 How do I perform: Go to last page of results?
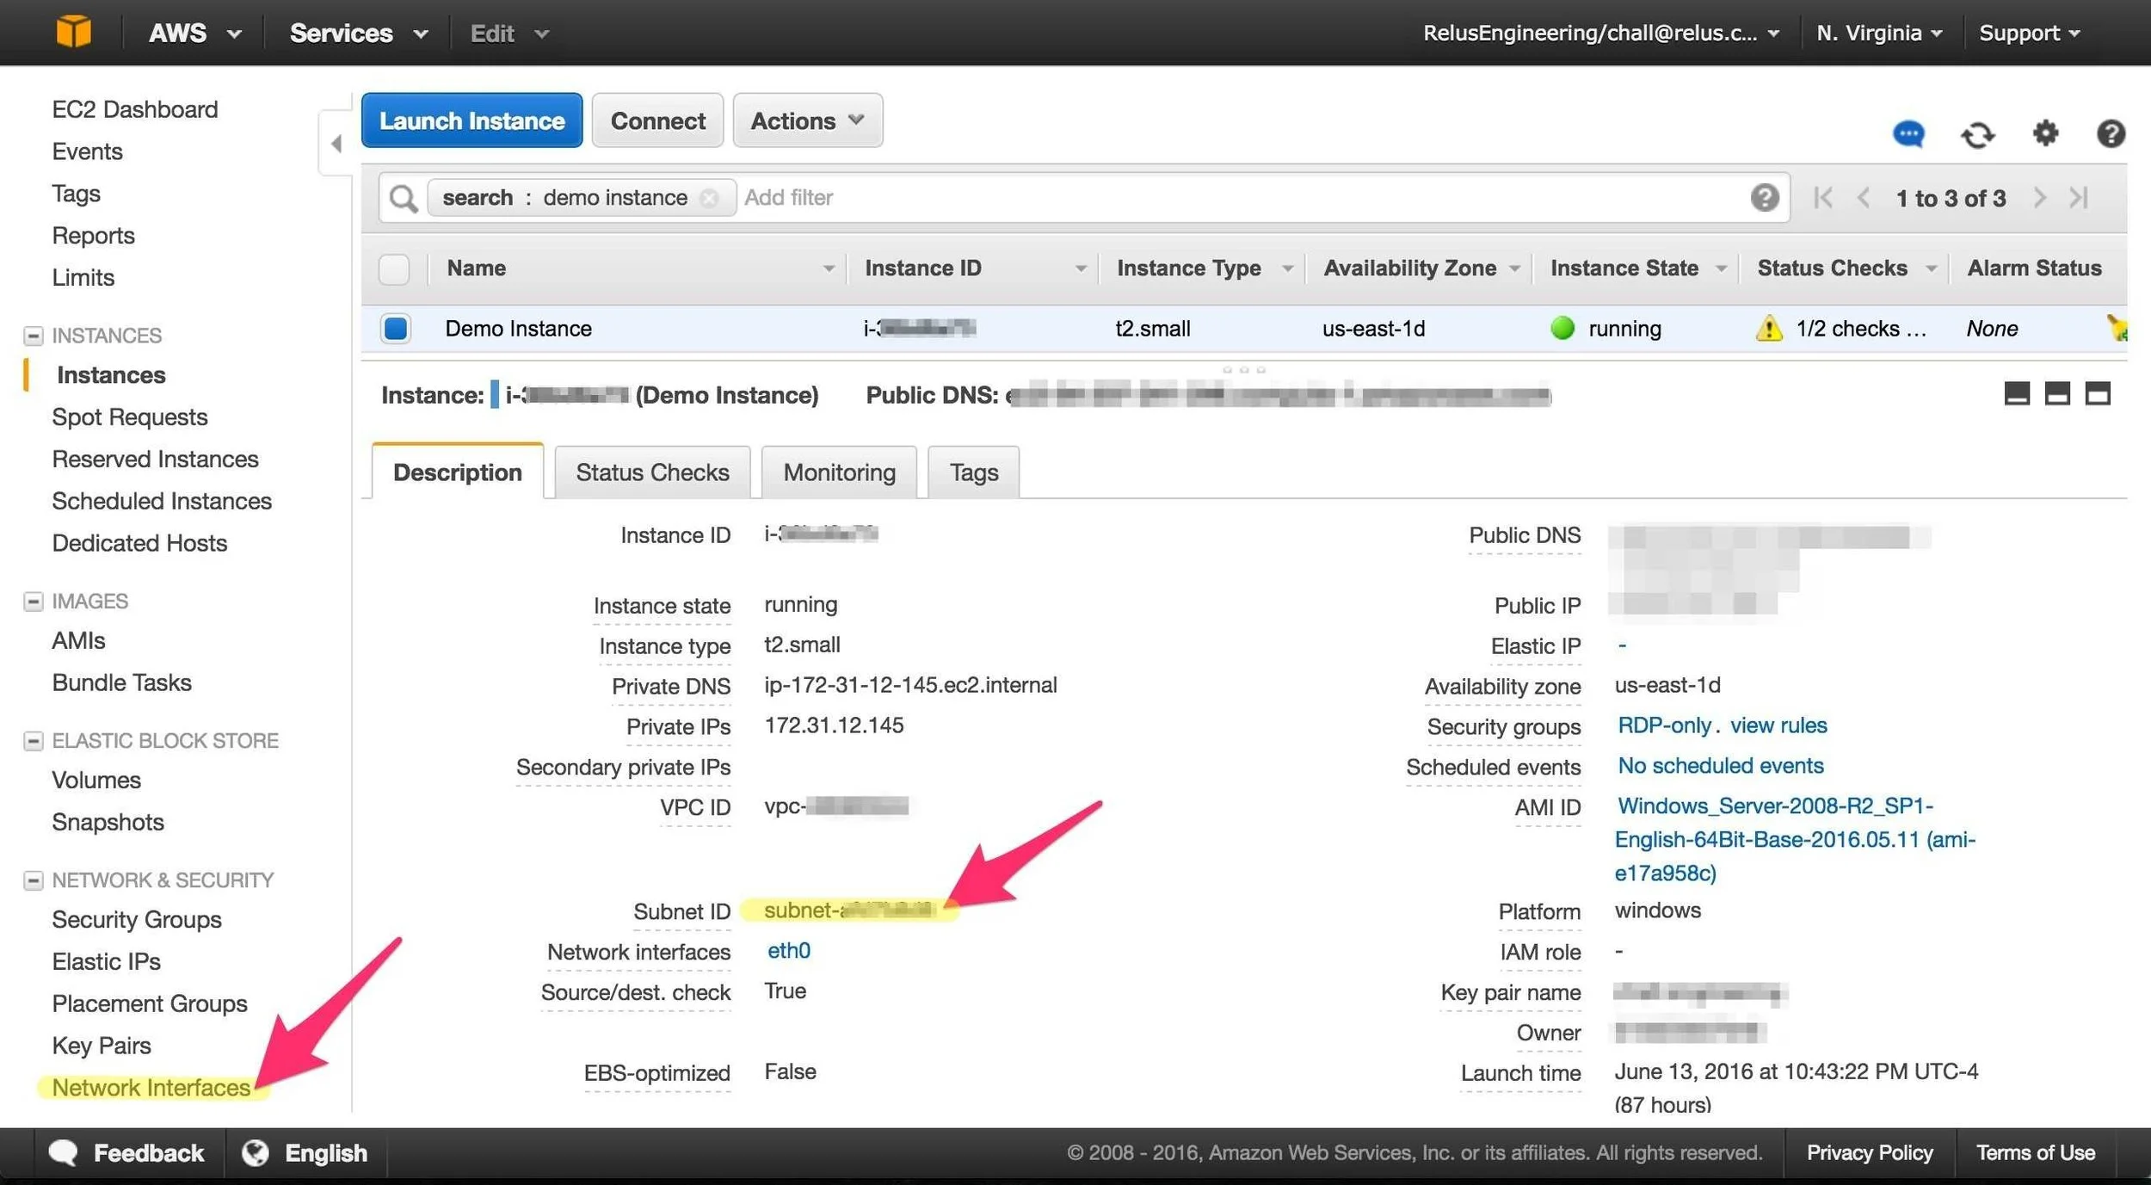[x=2079, y=198]
